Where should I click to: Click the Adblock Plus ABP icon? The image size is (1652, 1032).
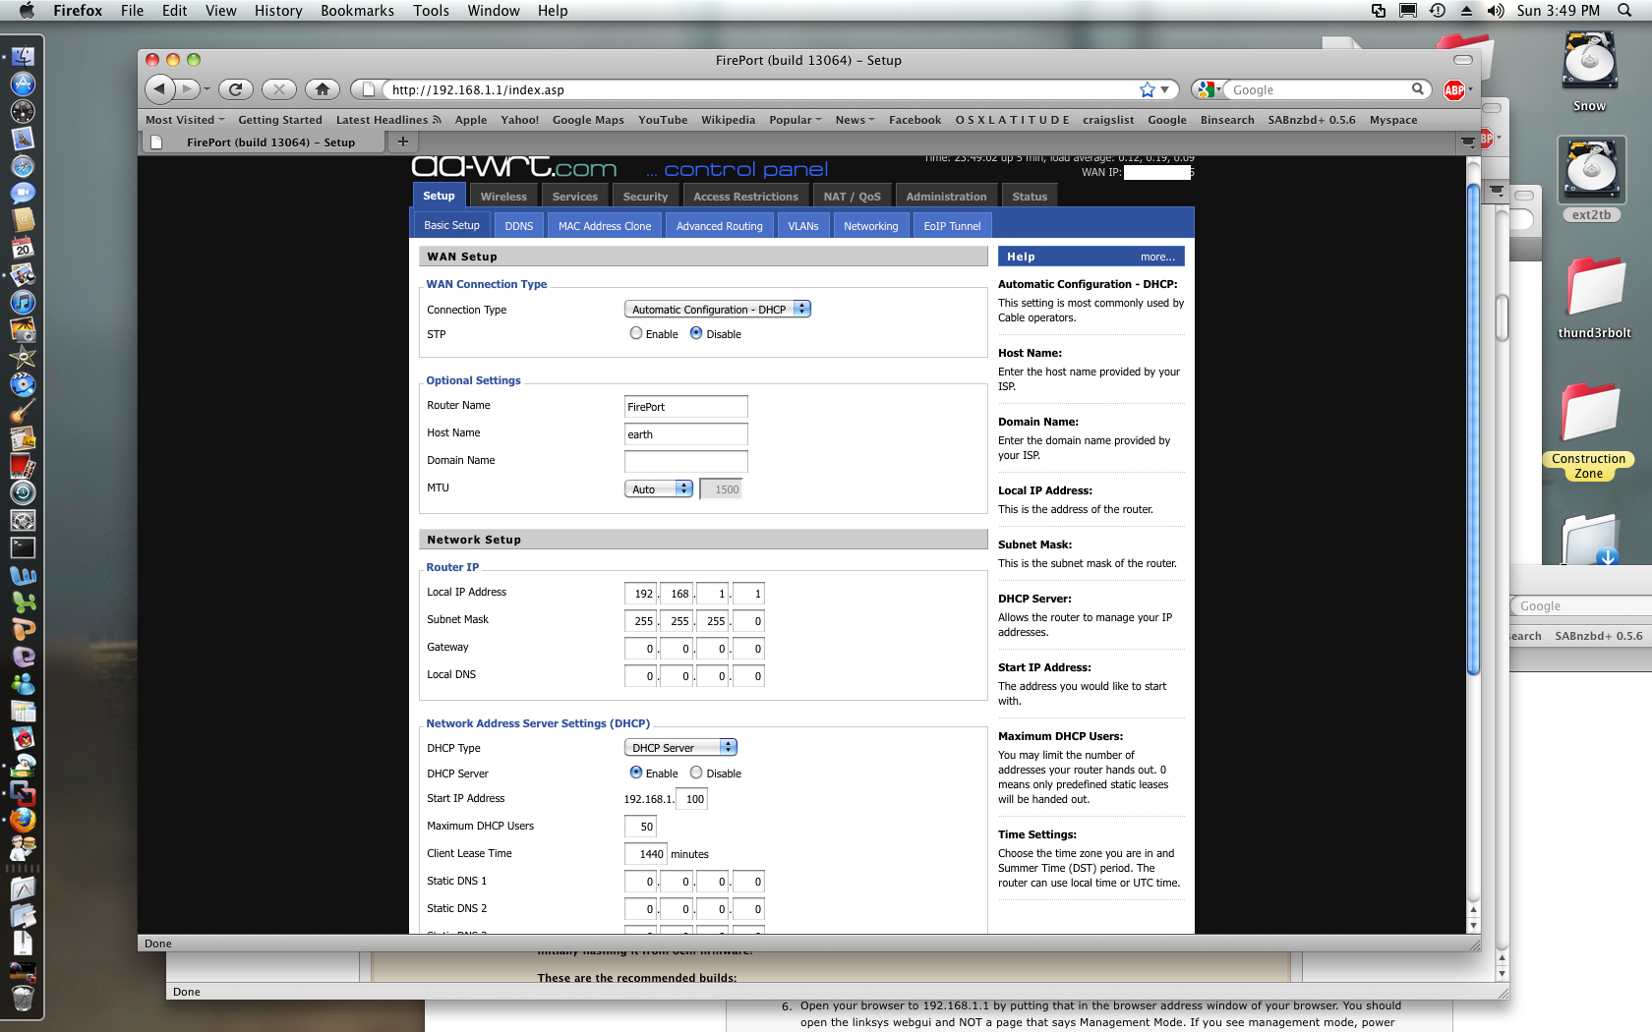coord(1454,90)
